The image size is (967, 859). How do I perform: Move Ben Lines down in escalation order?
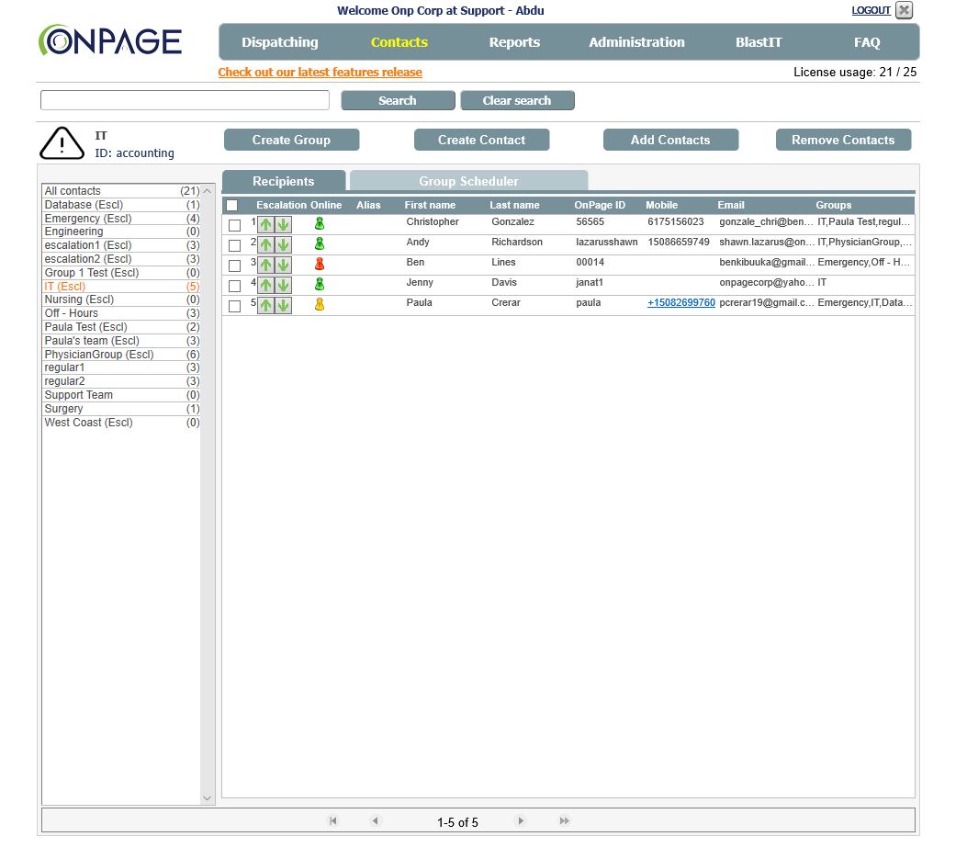click(x=283, y=266)
